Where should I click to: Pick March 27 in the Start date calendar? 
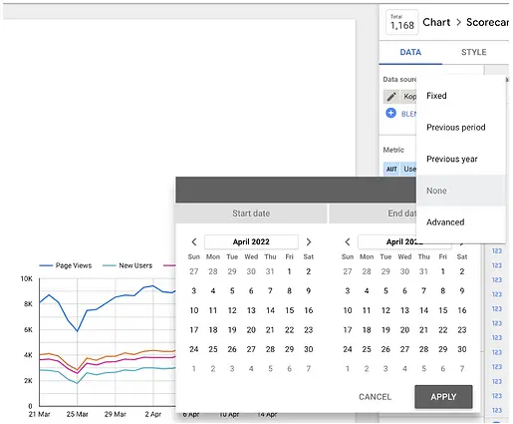pos(194,271)
